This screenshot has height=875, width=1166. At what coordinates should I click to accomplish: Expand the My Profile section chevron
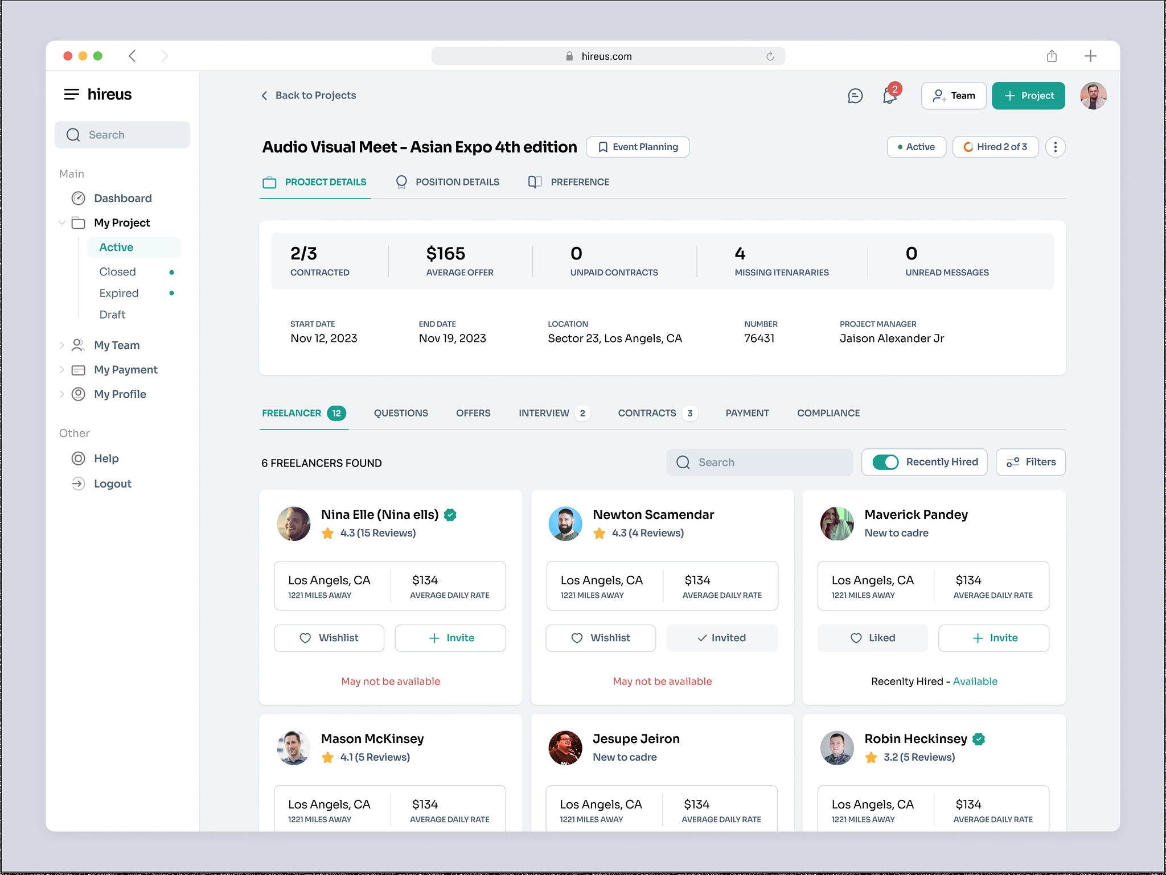tap(62, 394)
